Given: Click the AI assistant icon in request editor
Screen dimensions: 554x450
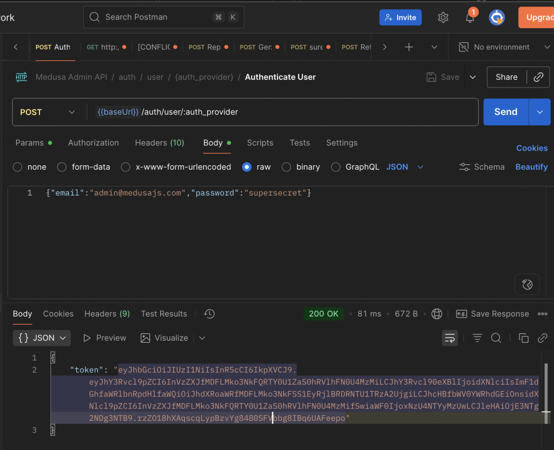Looking at the screenshot, I should (x=527, y=284).
